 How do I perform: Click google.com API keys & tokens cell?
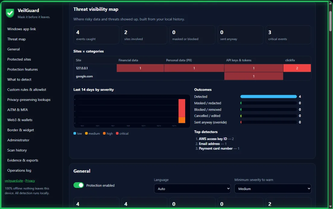coord(254,76)
